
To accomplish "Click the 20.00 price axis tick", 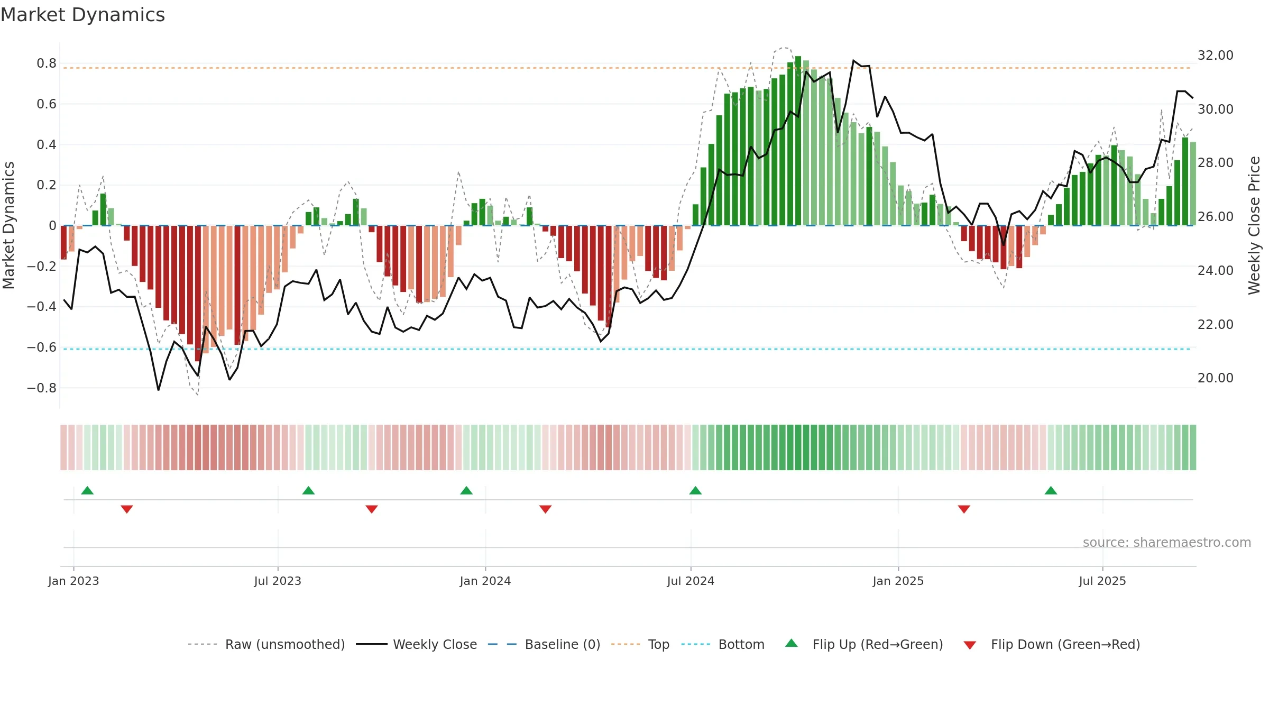I will point(1215,378).
